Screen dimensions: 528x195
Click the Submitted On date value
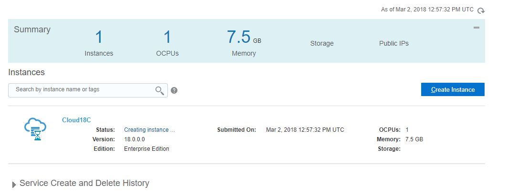click(x=305, y=130)
